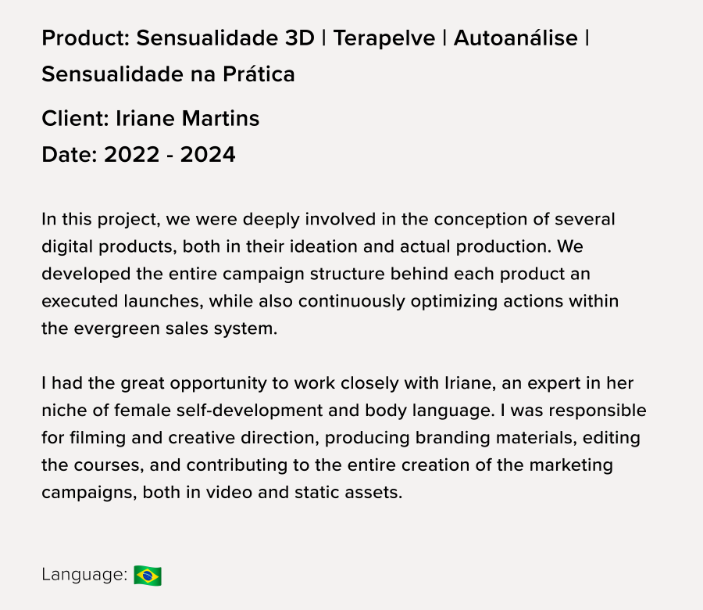Click "Sensualidade 3D" in the product title
Screen dimensions: 703x610
225,38
